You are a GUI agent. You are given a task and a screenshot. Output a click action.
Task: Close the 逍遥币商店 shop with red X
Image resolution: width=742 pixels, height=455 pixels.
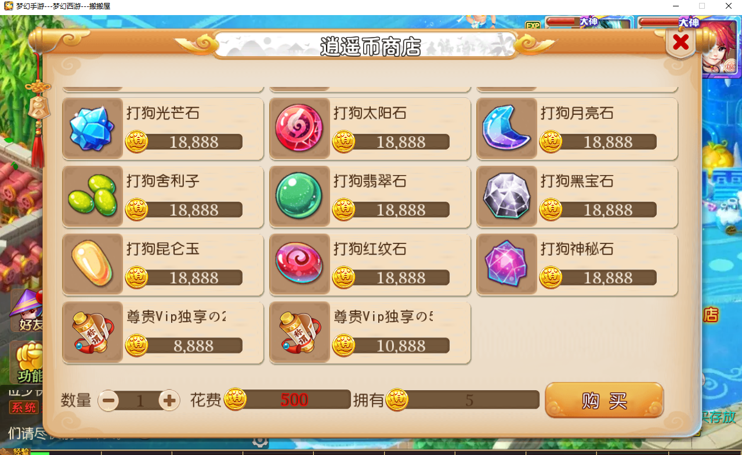click(681, 42)
